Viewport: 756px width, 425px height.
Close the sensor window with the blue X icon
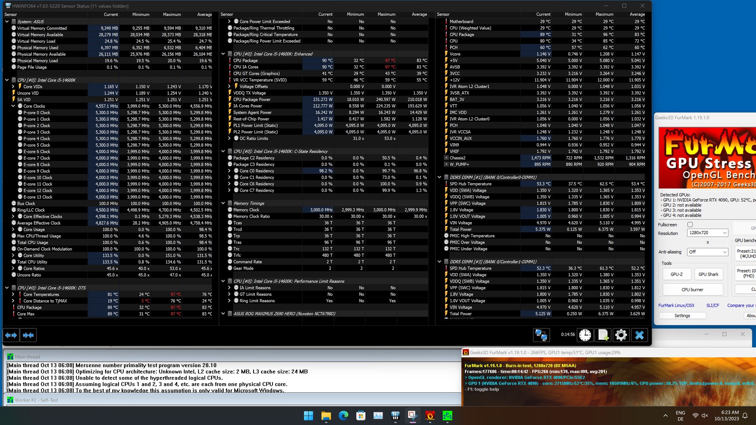coord(639,335)
